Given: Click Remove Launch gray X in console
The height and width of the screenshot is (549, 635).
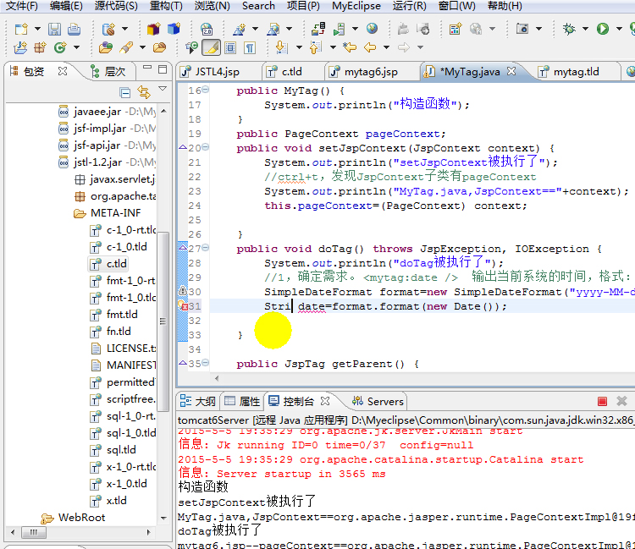Looking at the screenshot, I should 621,401.
